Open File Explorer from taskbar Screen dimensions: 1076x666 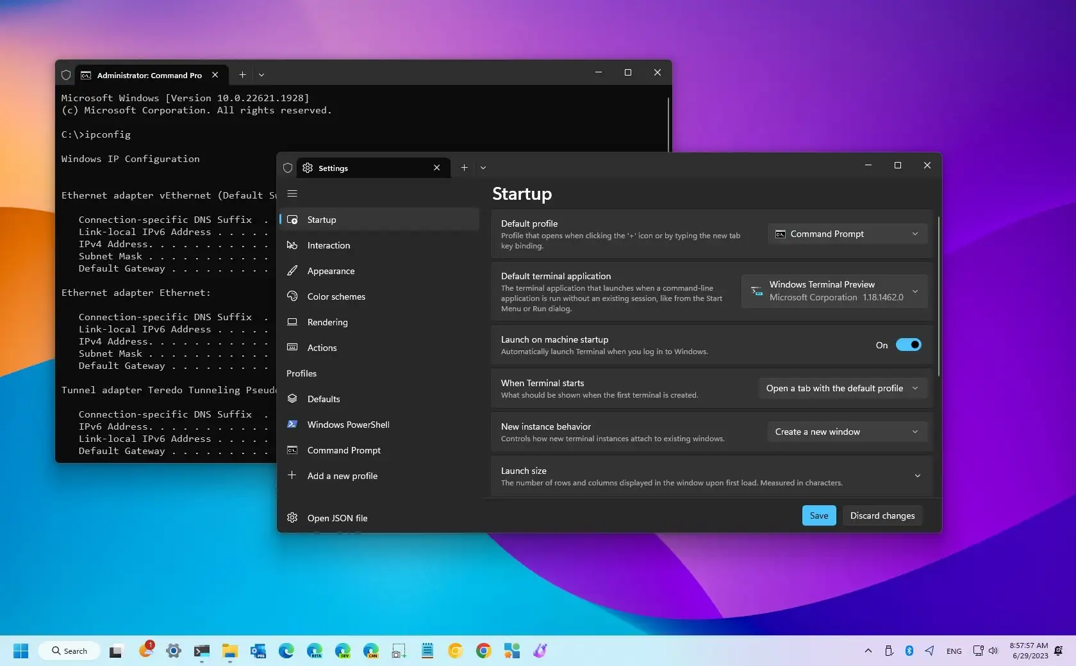tap(230, 651)
